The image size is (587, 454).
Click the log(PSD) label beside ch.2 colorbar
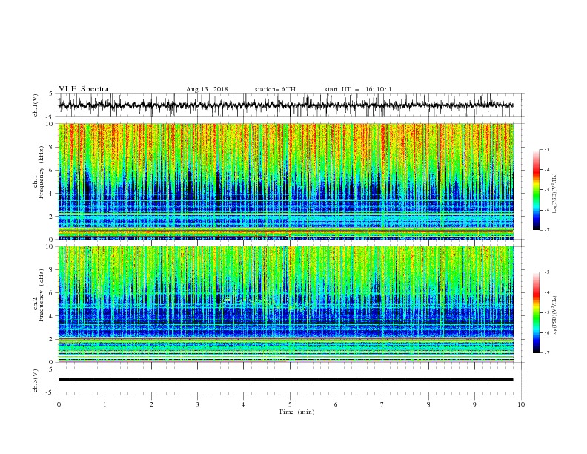point(555,315)
